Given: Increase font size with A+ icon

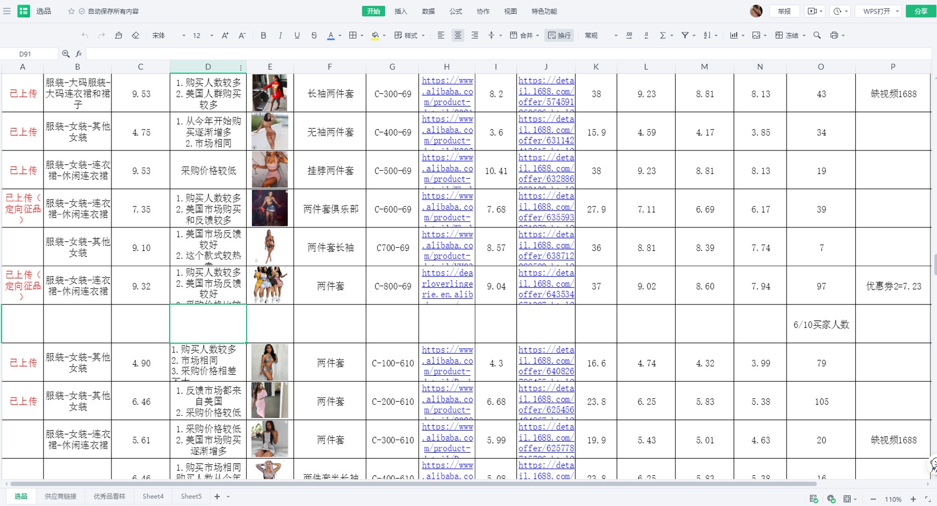Looking at the screenshot, I should click(225, 35).
